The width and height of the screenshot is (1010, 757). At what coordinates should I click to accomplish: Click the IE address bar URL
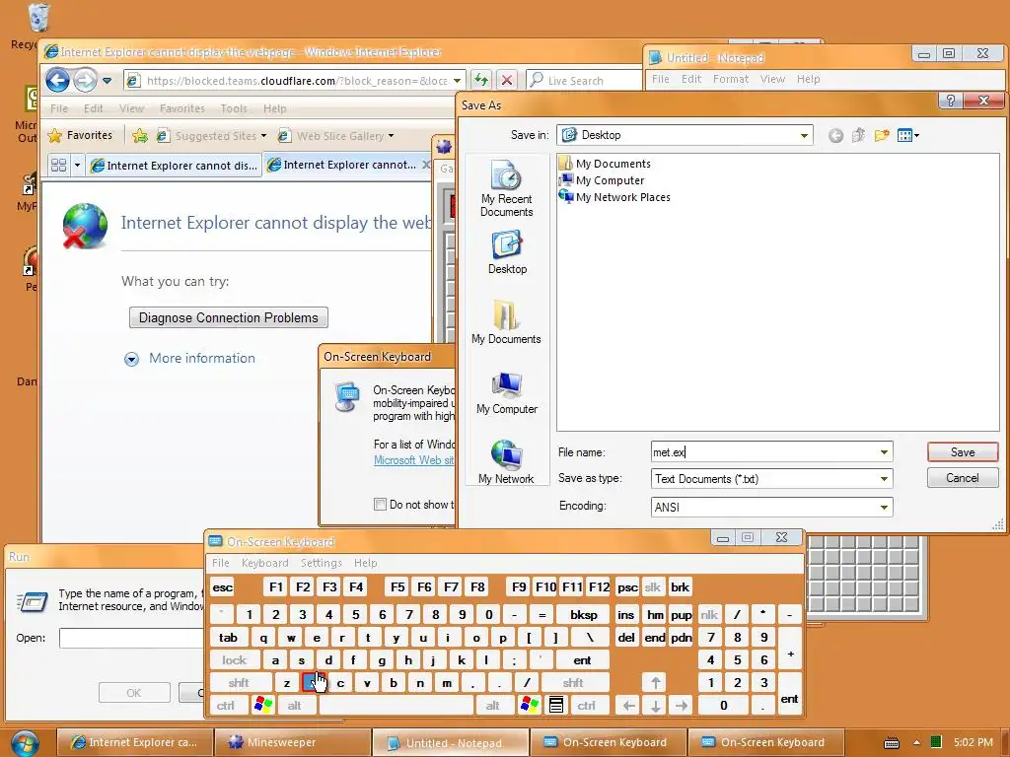tap(296, 81)
